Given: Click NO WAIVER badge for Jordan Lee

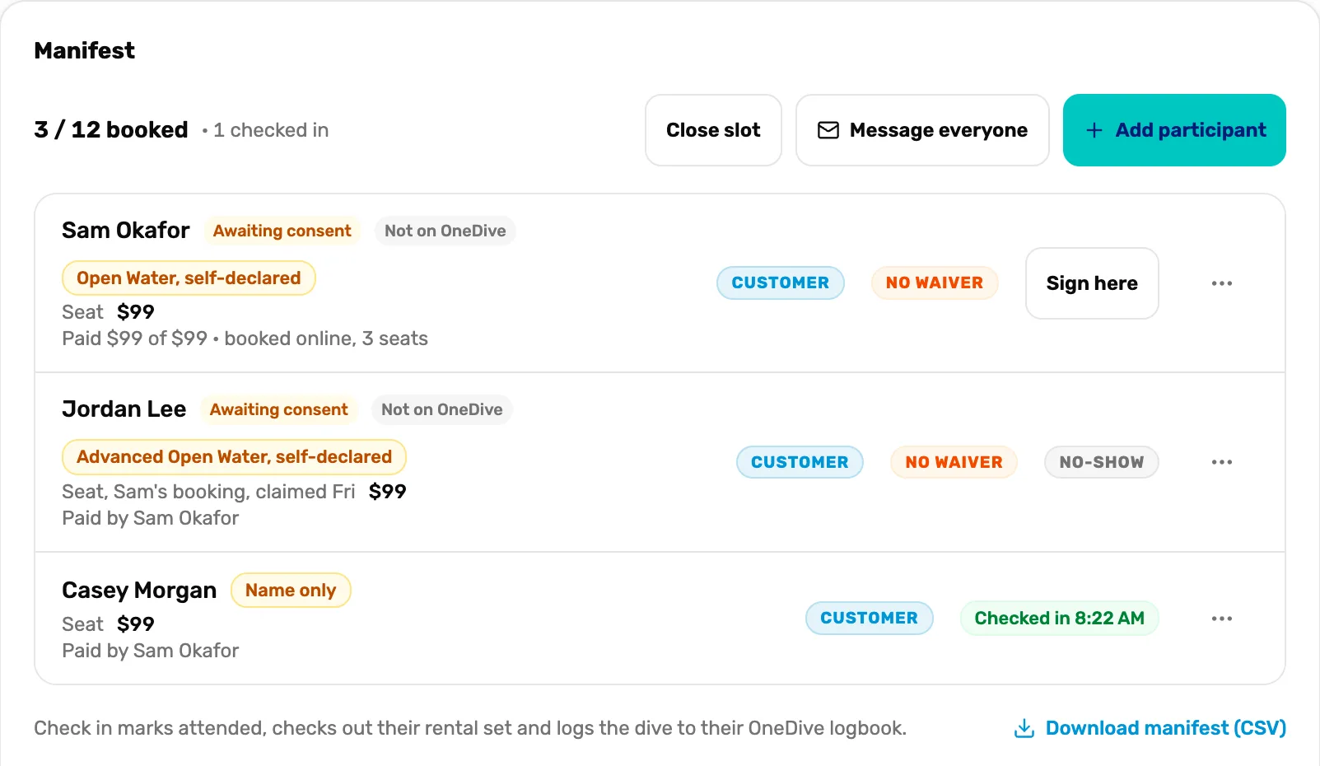Looking at the screenshot, I should click(x=954, y=462).
